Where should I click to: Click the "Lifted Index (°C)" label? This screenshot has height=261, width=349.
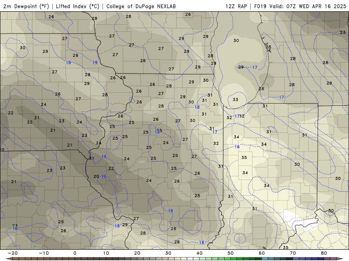point(78,6)
